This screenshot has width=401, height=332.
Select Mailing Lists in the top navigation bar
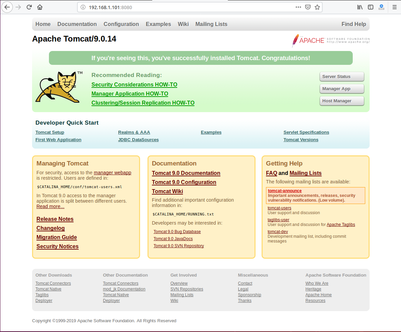(211, 24)
